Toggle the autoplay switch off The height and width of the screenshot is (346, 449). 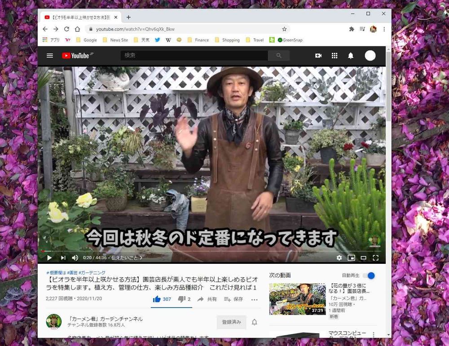369,276
